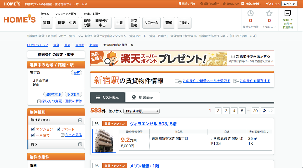The width and height of the screenshot is (303, 168).
Task: Click the この条件を保存する link
Action: (x=255, y=81)
